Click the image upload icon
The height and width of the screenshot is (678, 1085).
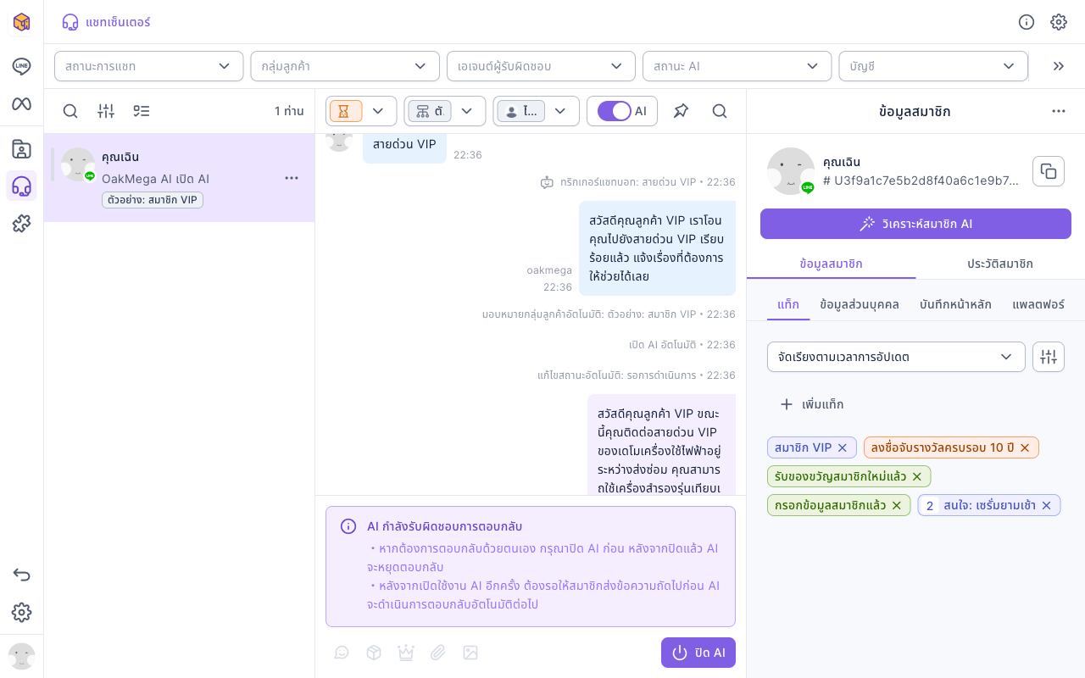[x=470, y=653]
